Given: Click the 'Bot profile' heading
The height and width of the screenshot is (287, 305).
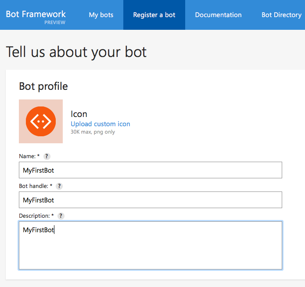Looking at the screenshot, I should tap(43, 86).
